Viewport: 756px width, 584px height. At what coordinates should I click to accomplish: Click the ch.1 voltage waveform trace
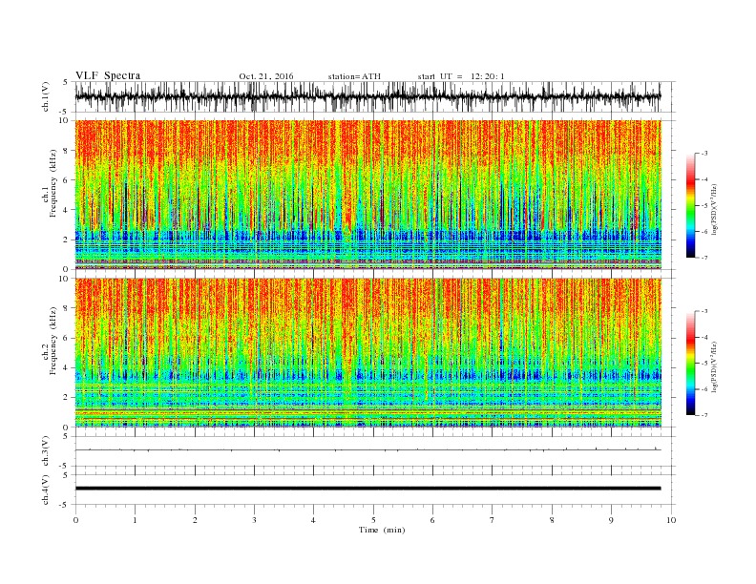pos(367,96)
